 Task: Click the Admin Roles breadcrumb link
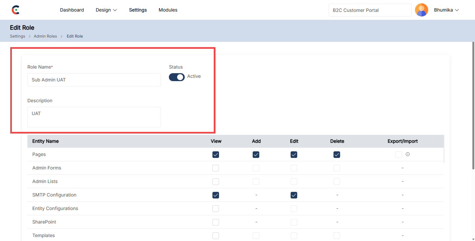point(45,36)
